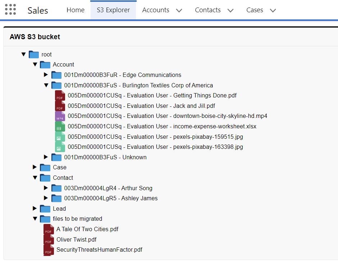Click PDF icon for SecurityThreatsHumanFactor
338x261 pixels.
tap(49, 250)
